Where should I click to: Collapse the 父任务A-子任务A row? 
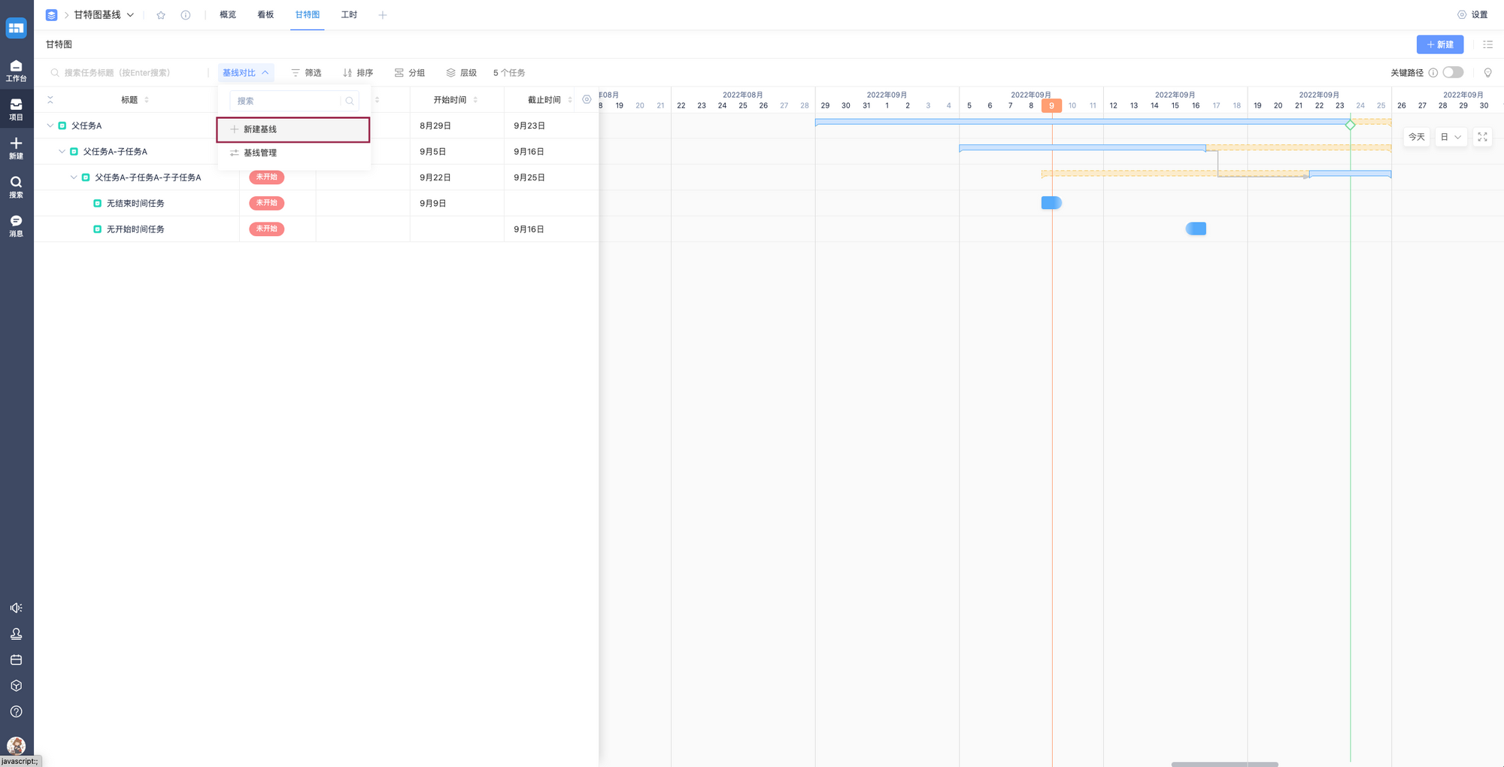coord(62,151)
